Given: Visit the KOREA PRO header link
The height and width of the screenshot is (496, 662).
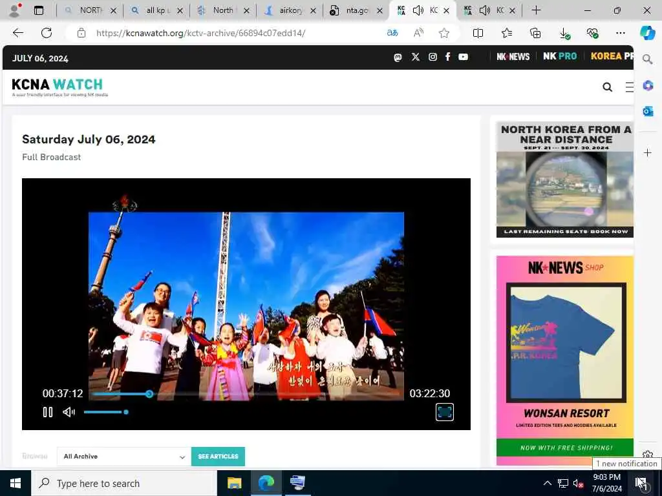Looking at the screenshot, I should (612, 57).
